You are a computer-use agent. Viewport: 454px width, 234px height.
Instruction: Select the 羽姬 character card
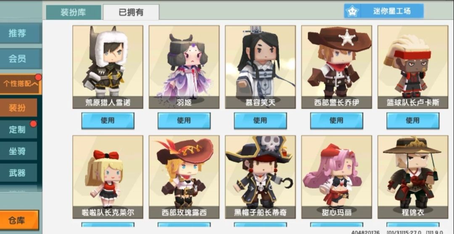click(x=184, y=67)
